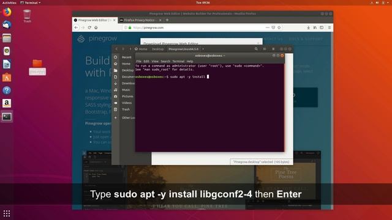
Task: Open the Show Applications grid
Action: click(7, 213)
